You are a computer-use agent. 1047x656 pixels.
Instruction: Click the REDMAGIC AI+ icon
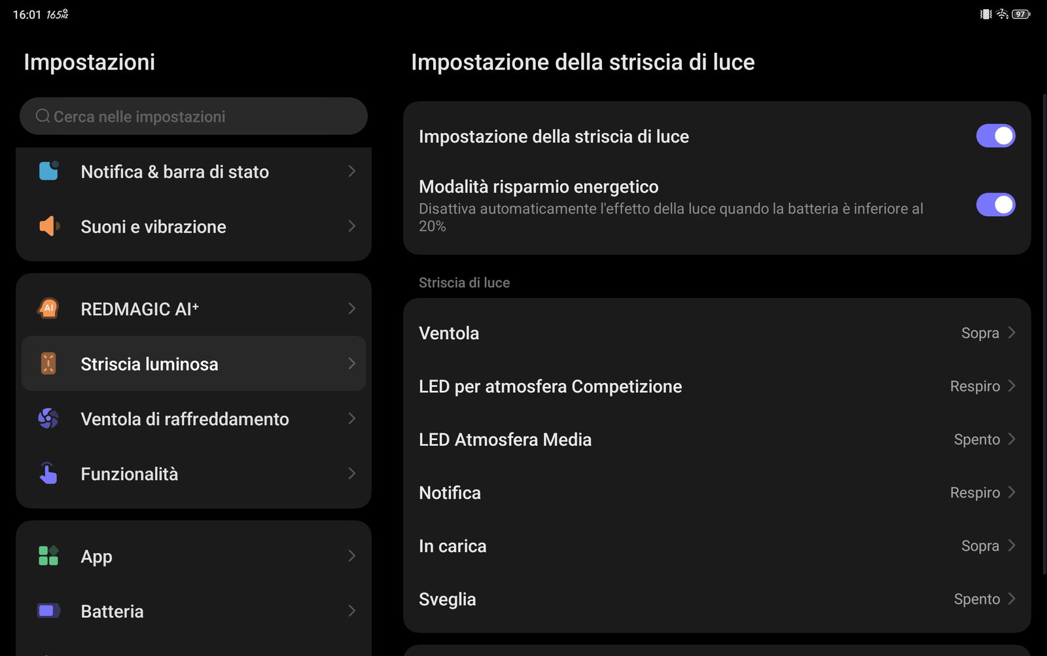[x=48, y=308]
